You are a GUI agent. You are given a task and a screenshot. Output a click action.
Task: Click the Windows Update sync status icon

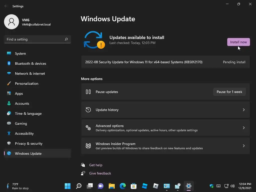point(94,40)
